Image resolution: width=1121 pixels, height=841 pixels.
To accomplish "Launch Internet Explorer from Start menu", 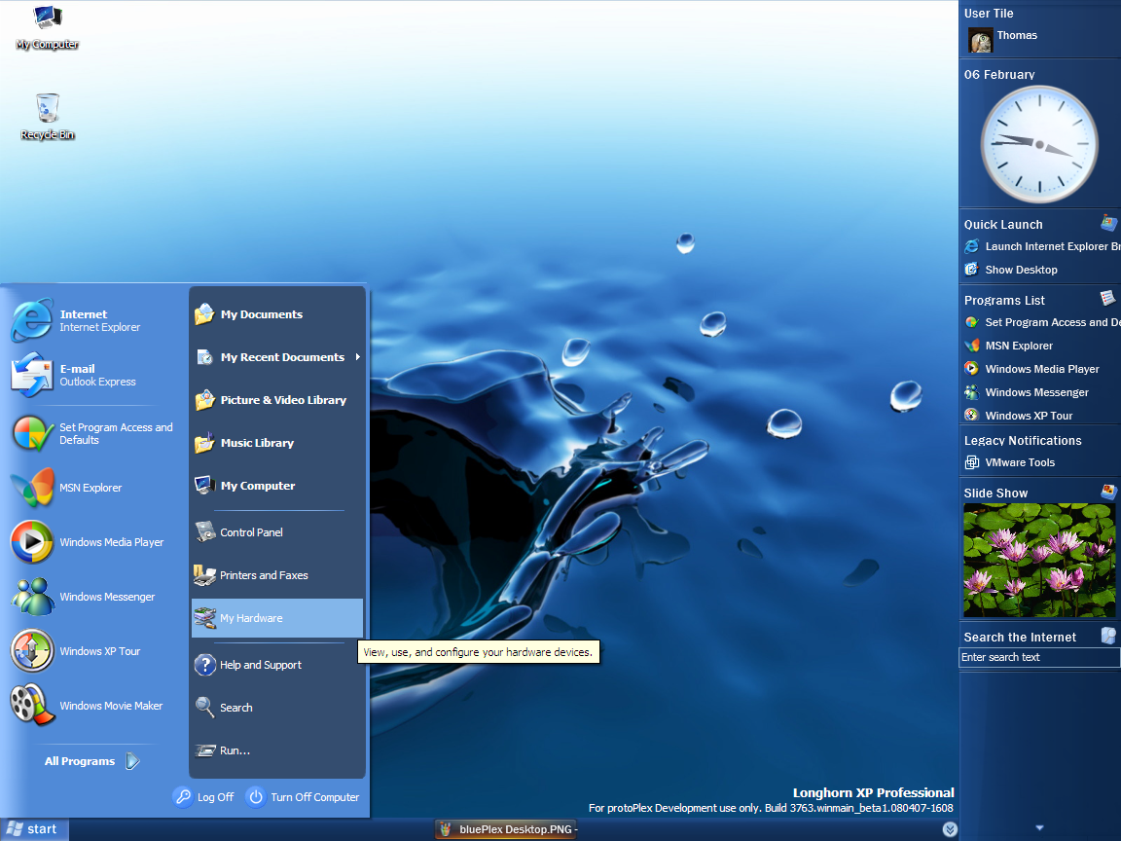I will click(93, 320).
